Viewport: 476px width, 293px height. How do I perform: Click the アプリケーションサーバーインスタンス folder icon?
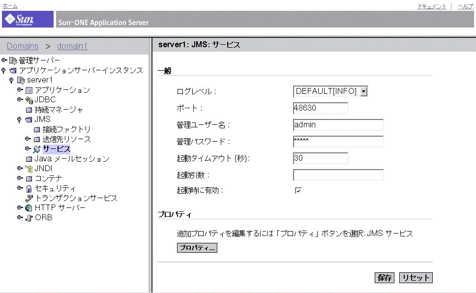click(x=13, y=71)
